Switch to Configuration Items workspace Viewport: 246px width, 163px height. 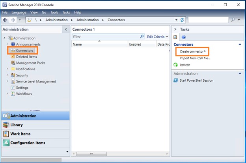click(35, 143)
